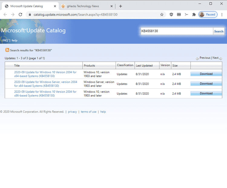Click the Next right arrow icon
227x188 pixels.
click(220, 59)
